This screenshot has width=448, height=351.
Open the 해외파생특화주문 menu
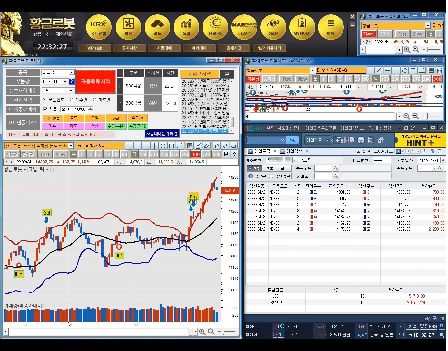click(321, 128)
